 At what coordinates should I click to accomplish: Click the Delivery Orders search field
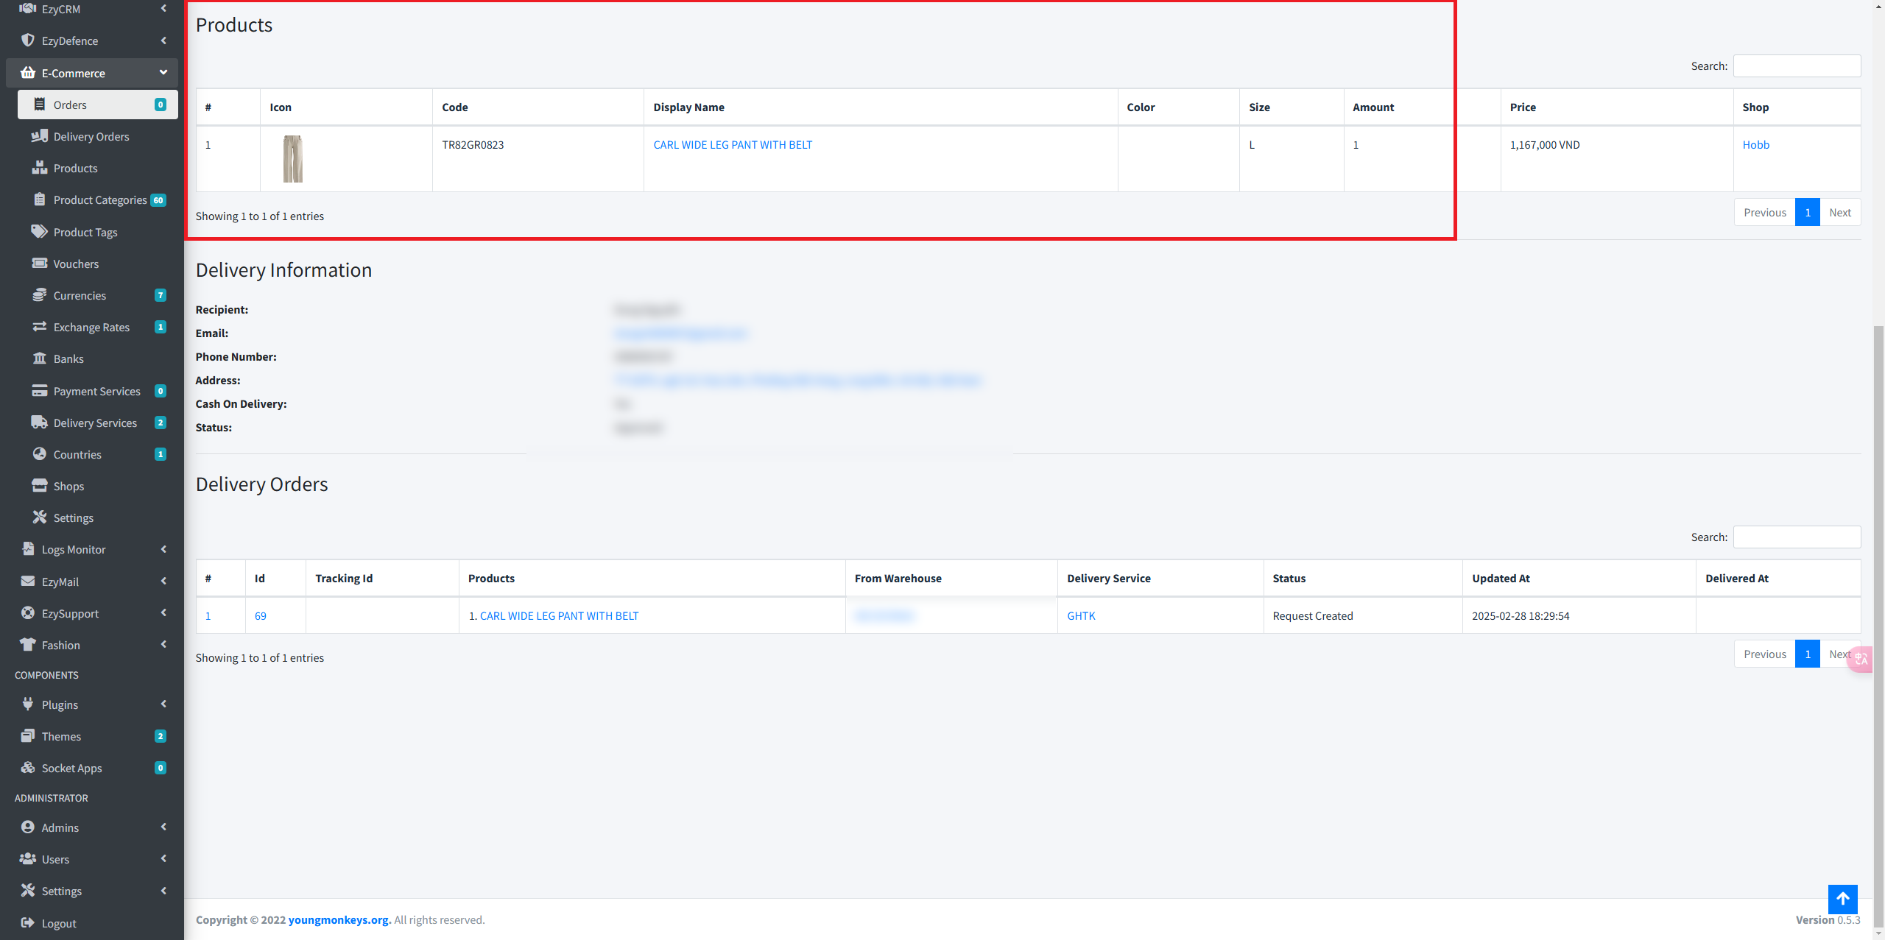(x=1797, y=537)
